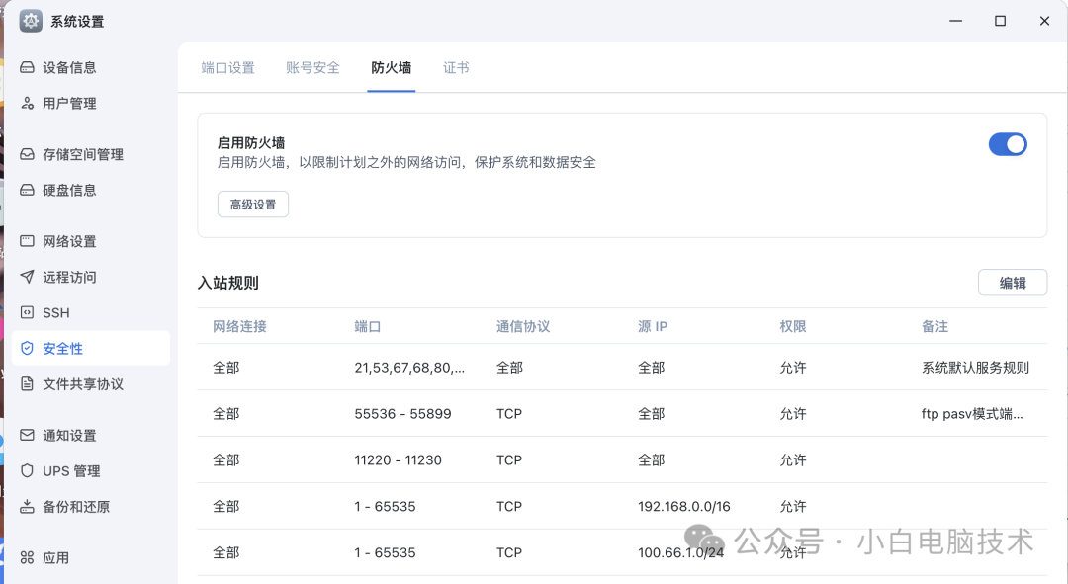Open 通知设置 from the sidebar
Image resolution: width=1068 pixels, height=584 pixels.
pos(91,435)
